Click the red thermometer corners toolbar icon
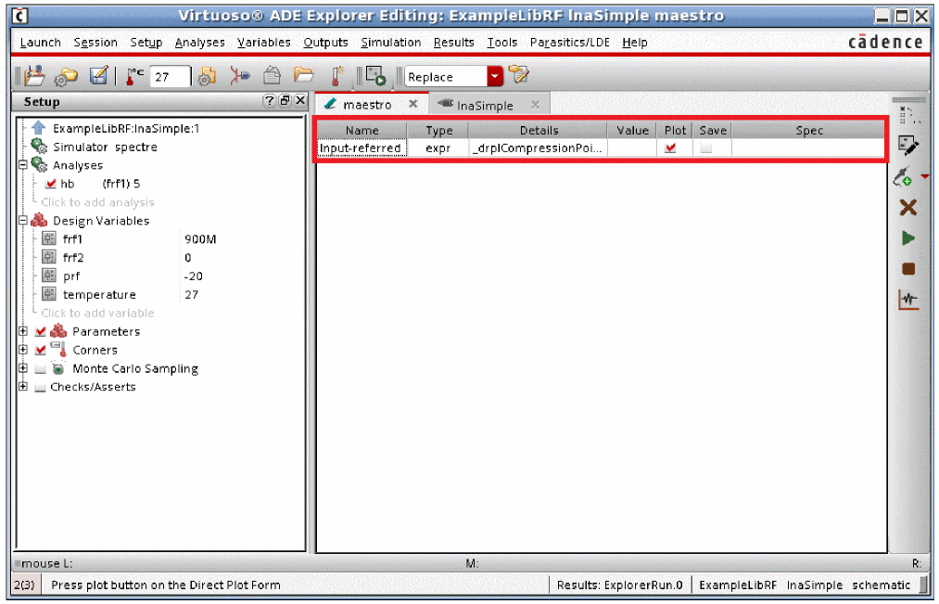 [x=337, y=76]
